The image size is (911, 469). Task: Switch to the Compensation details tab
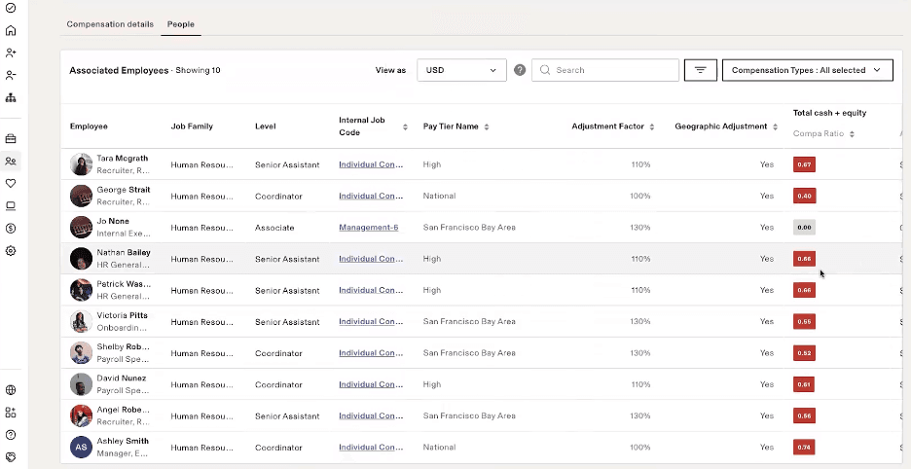(110, 24)
